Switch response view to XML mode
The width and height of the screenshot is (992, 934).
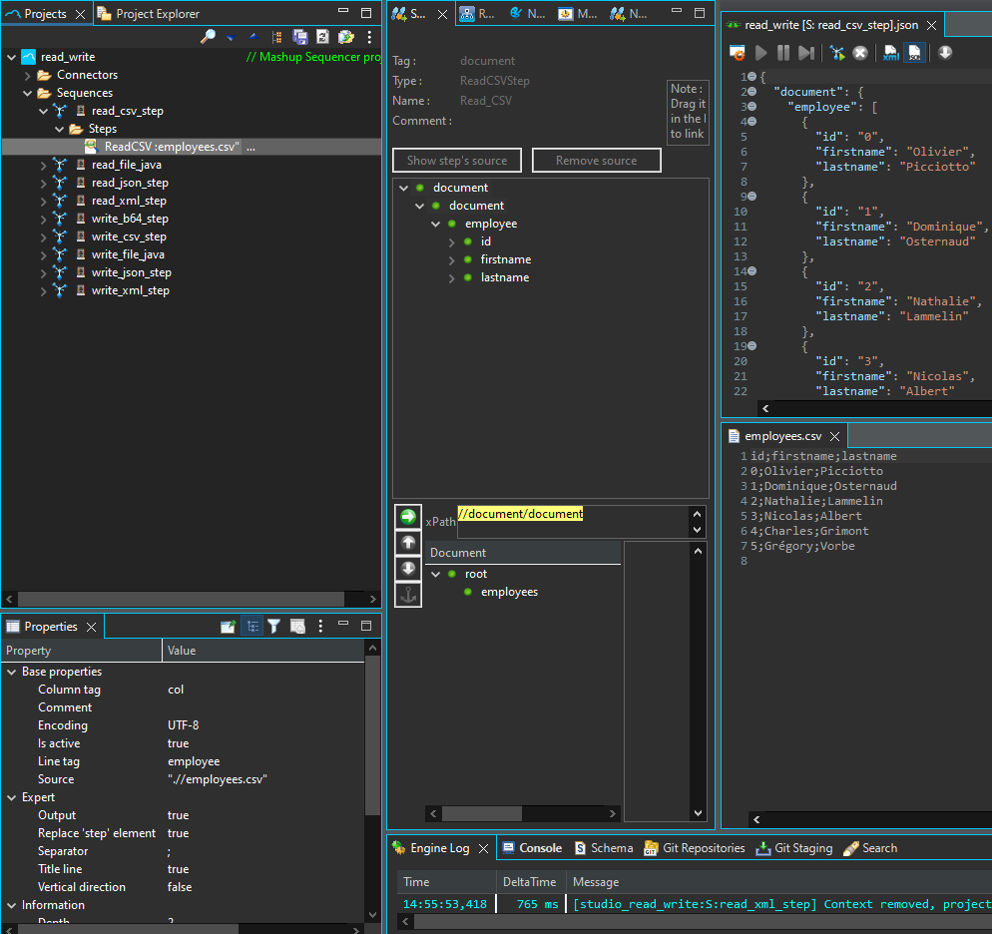(890, 53)
